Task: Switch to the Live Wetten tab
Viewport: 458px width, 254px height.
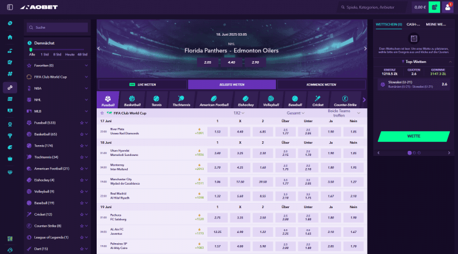Action: (142, 85)
